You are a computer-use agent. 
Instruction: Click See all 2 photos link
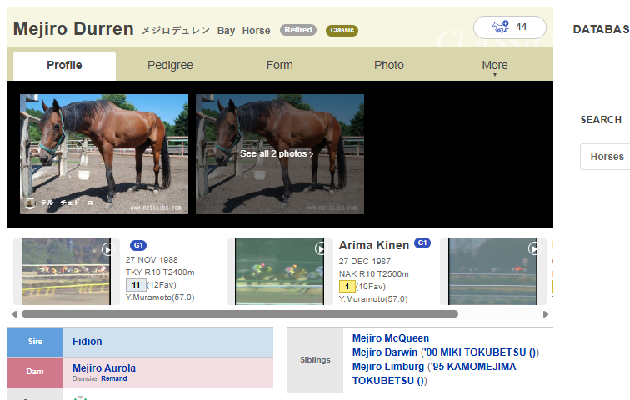tap(277, 154)
